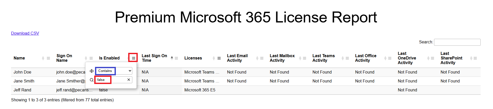
Task: Click the Is Enabled column filter menu icon
Action: (x=133, y=58)
